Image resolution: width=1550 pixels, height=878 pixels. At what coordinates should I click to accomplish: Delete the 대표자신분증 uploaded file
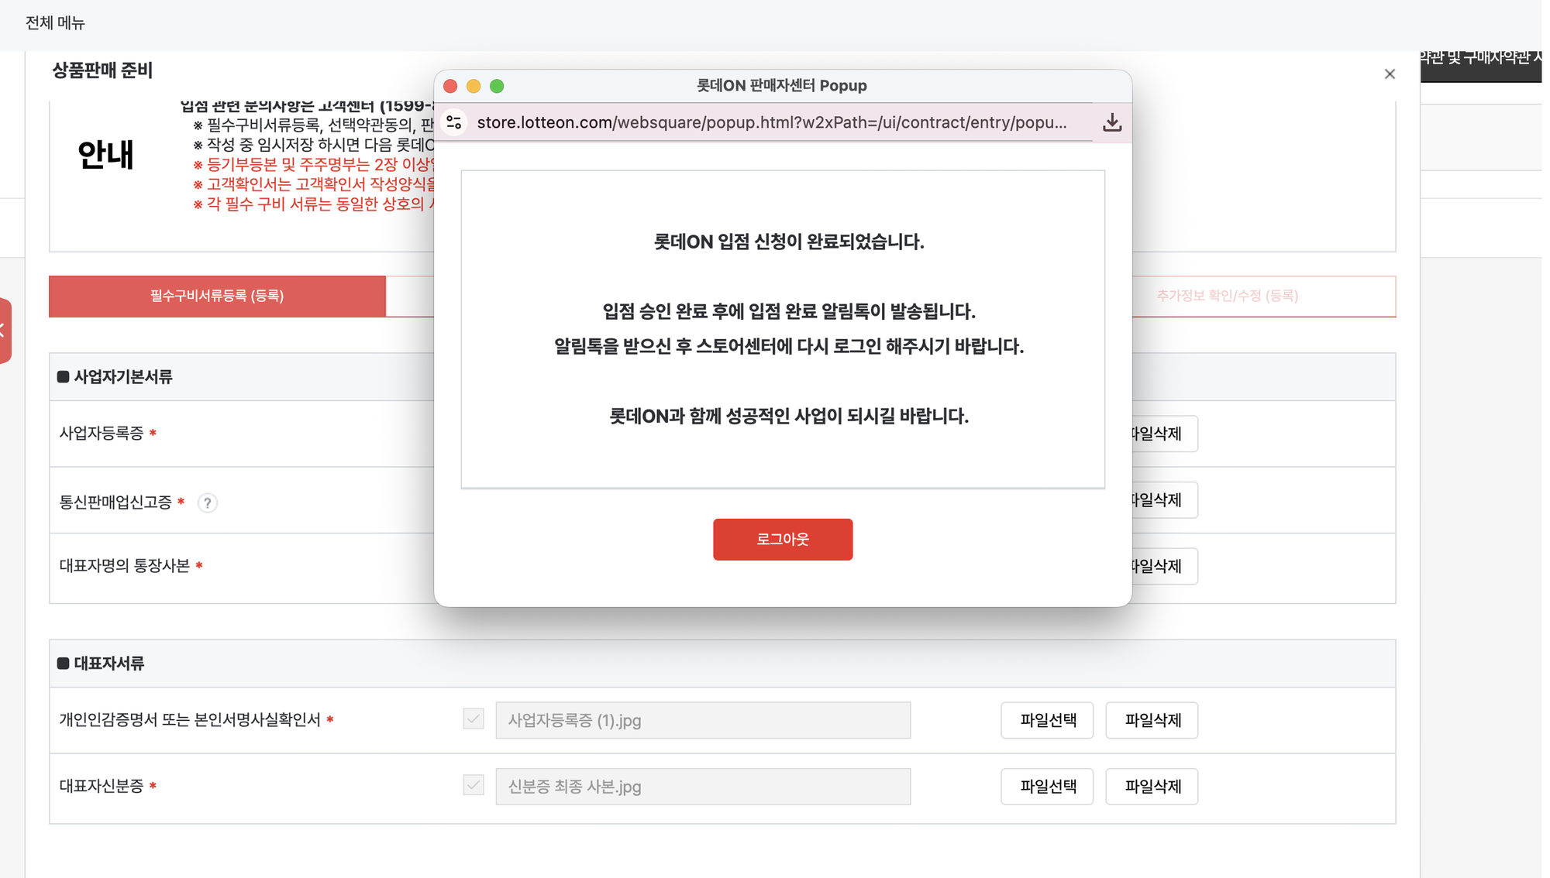click(1152, 786)
